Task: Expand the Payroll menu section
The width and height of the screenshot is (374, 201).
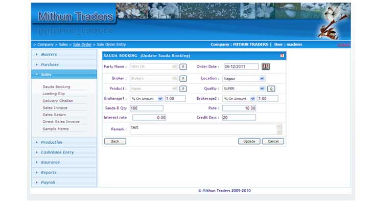Action: (x=64, y=183)
